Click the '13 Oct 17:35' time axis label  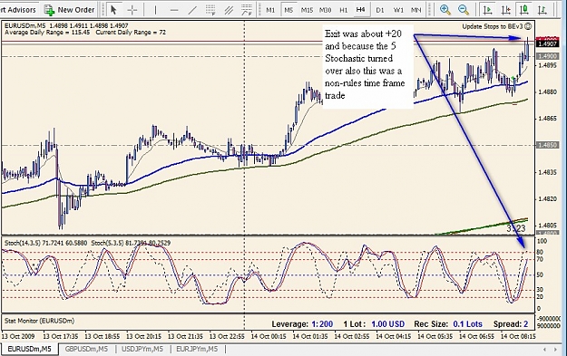tap(61, 336)
